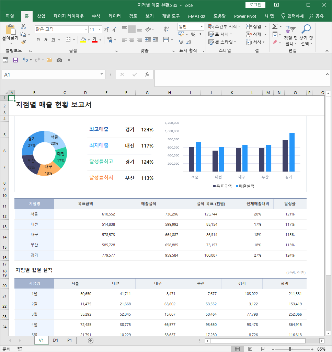The image size is (332, 352).
Task: Toggle the middle vertical align button
Action: click(132, 29)
